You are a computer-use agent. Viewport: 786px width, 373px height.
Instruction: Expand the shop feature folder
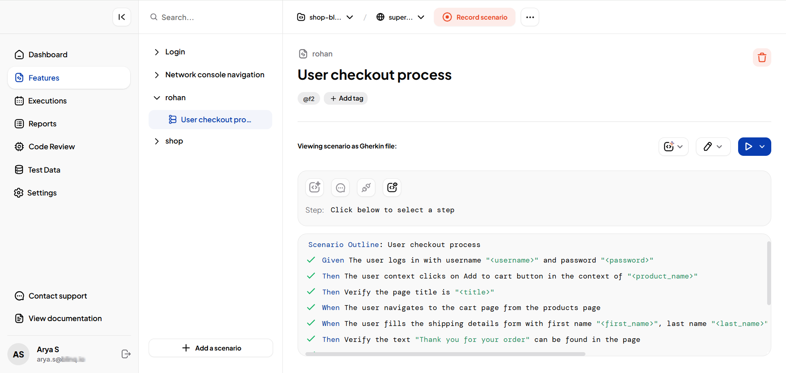point(157,141)
